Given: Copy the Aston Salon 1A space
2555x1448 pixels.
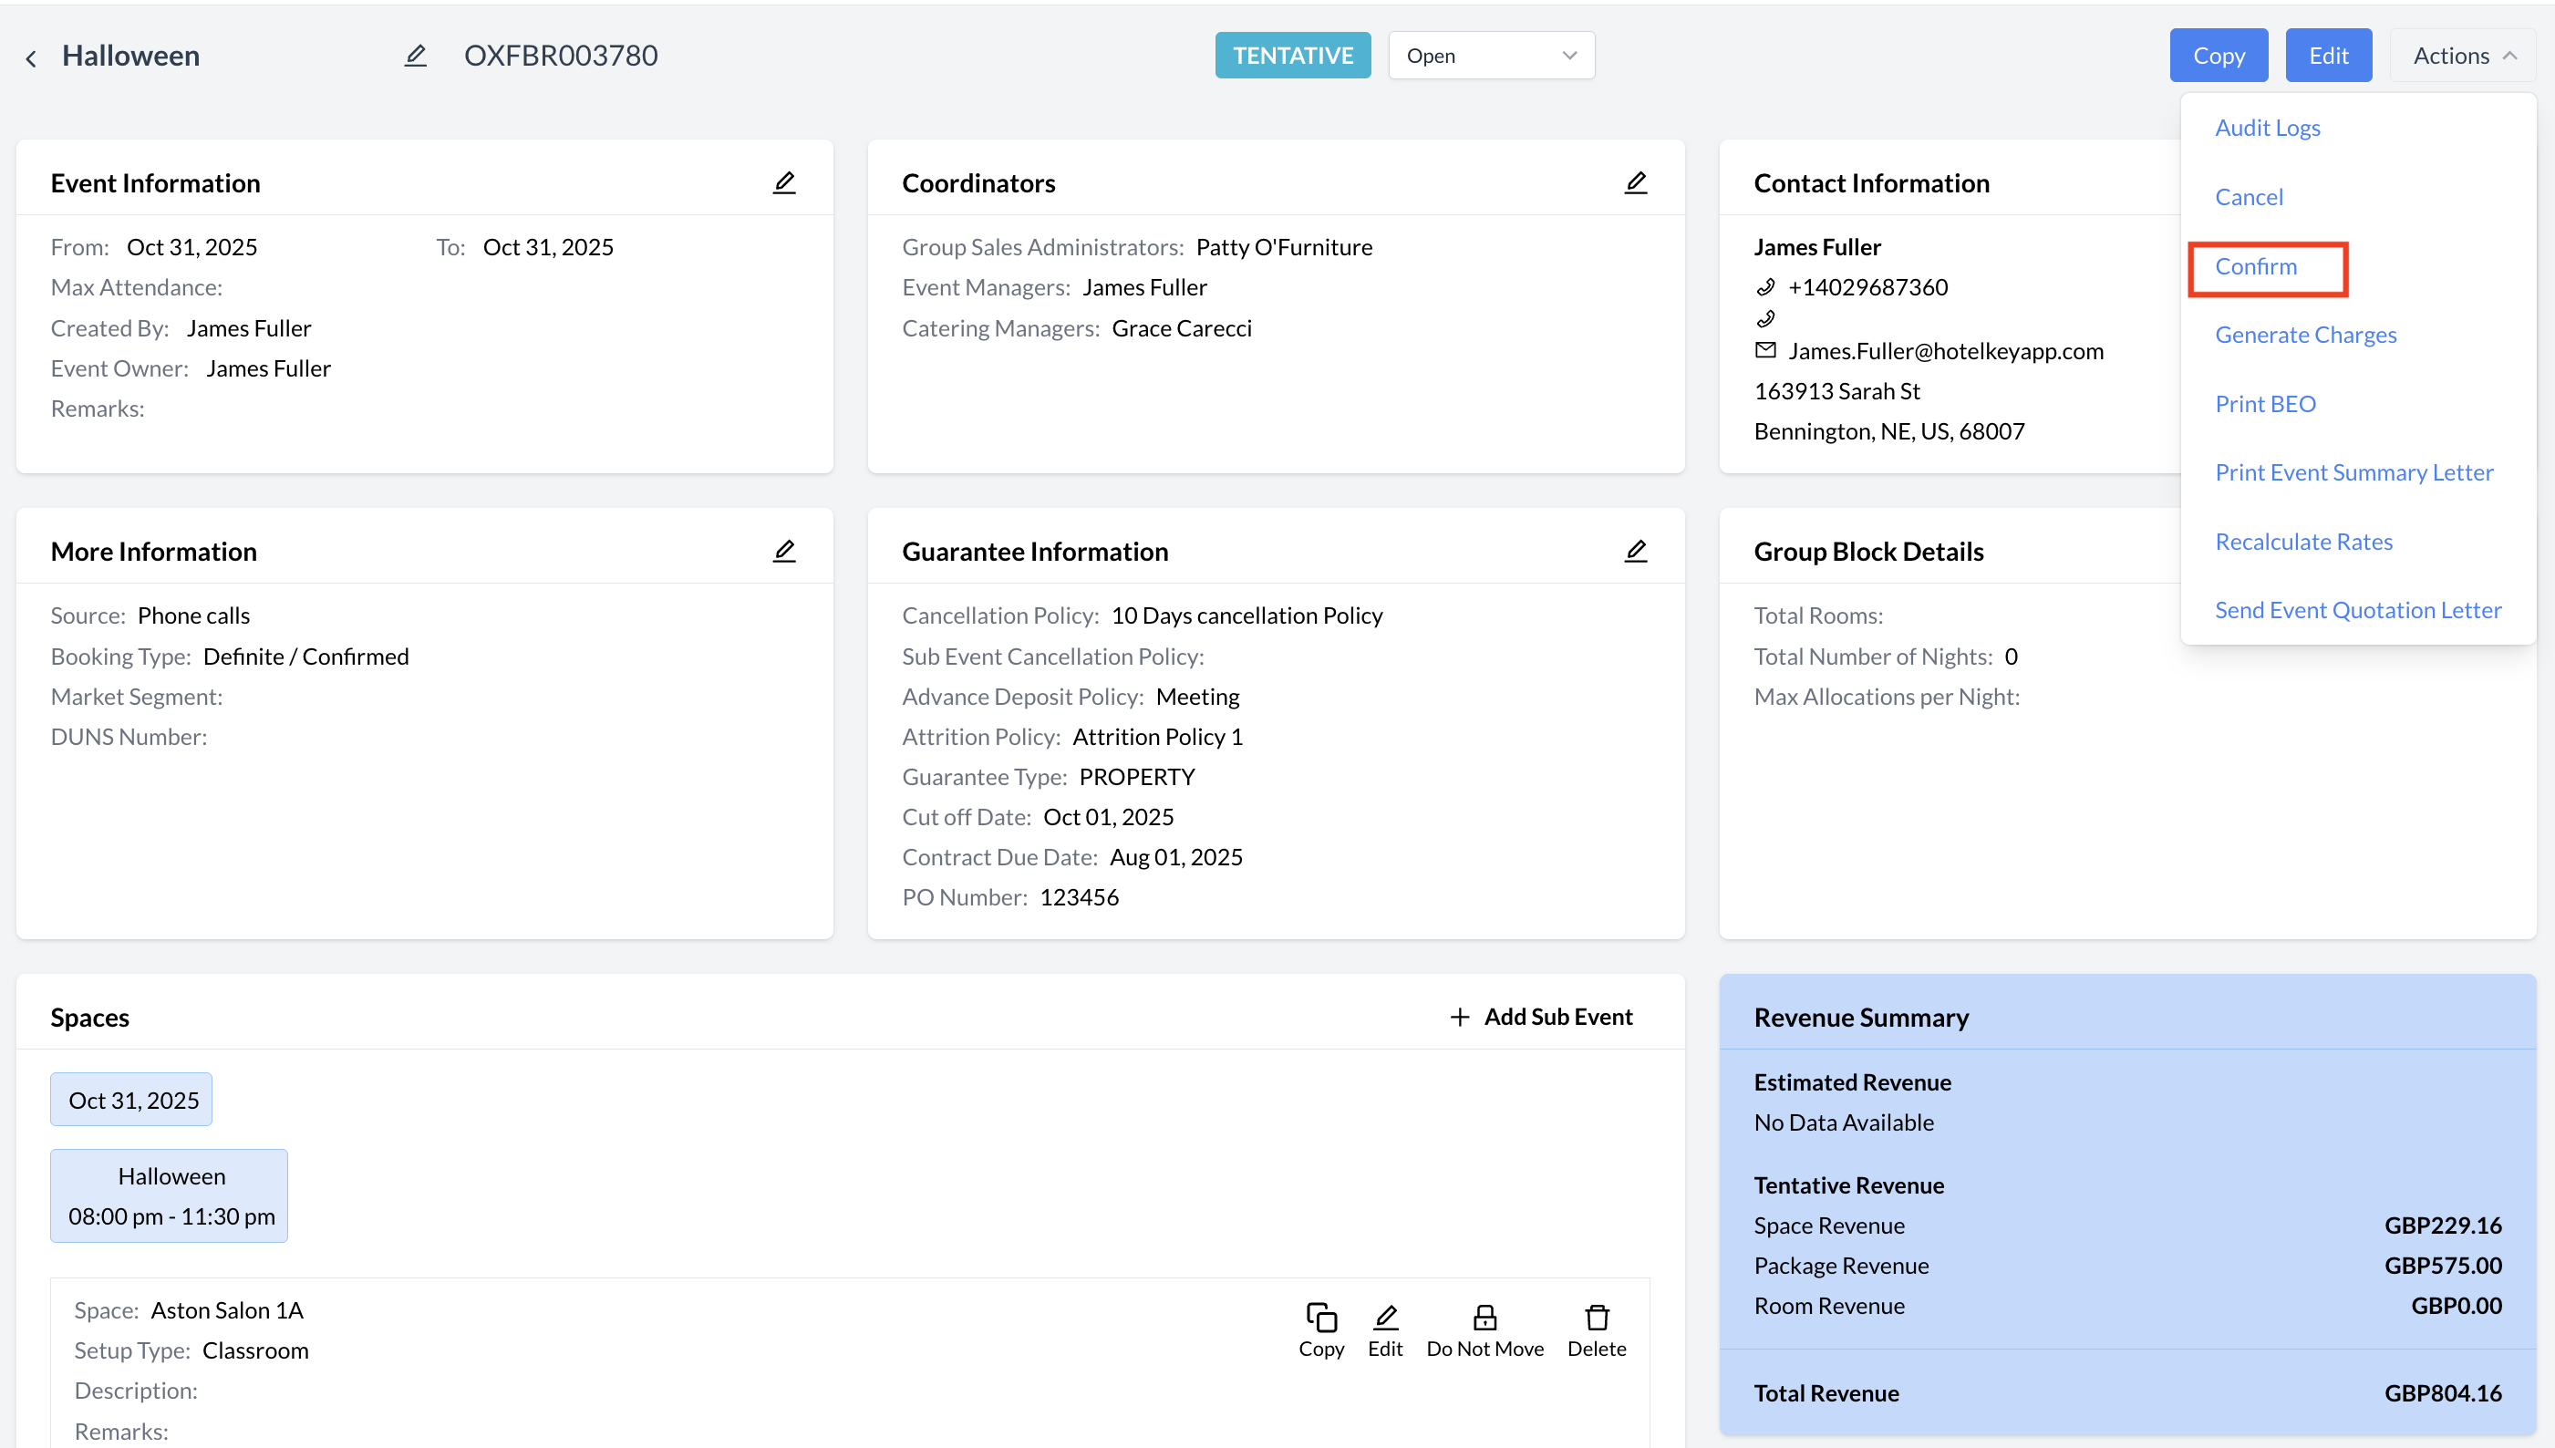Looking at the screenshot, I should pos(1320,1329).
